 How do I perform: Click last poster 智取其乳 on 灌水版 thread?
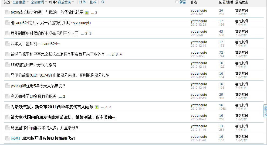[242, 137]
